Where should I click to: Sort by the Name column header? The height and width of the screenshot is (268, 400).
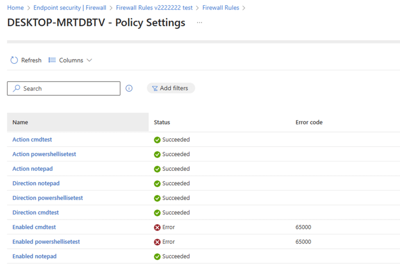point(20,122)
